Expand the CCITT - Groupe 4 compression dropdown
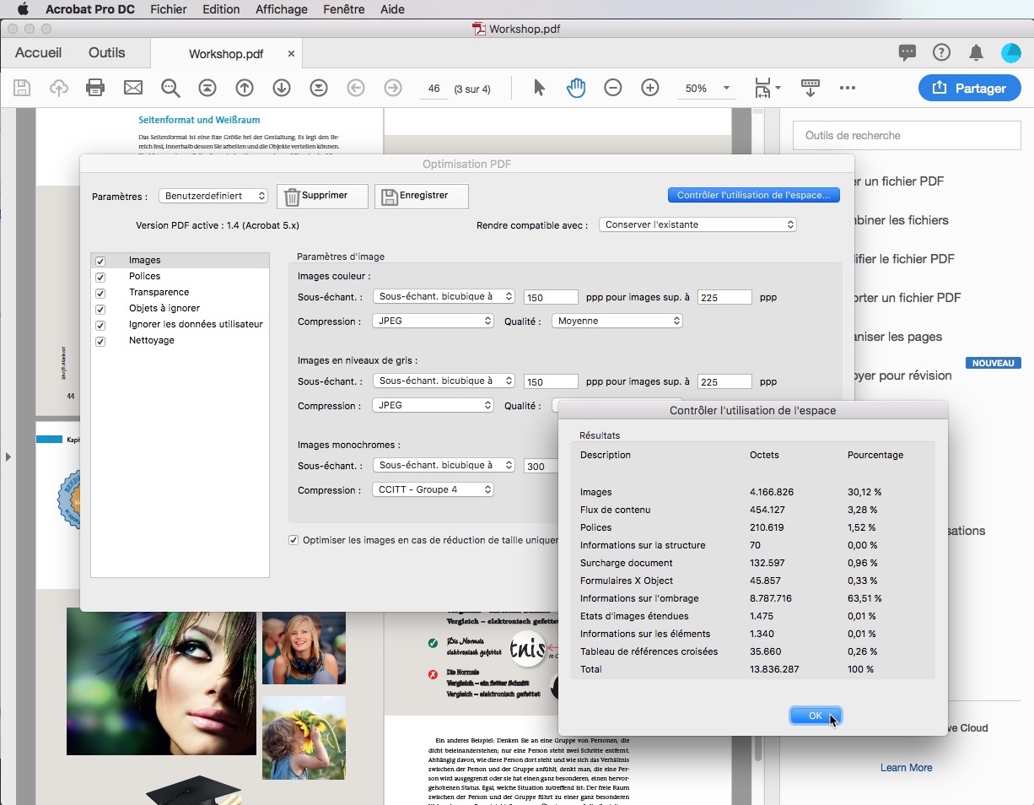The image size is (1034, 805). click(433, 489)
